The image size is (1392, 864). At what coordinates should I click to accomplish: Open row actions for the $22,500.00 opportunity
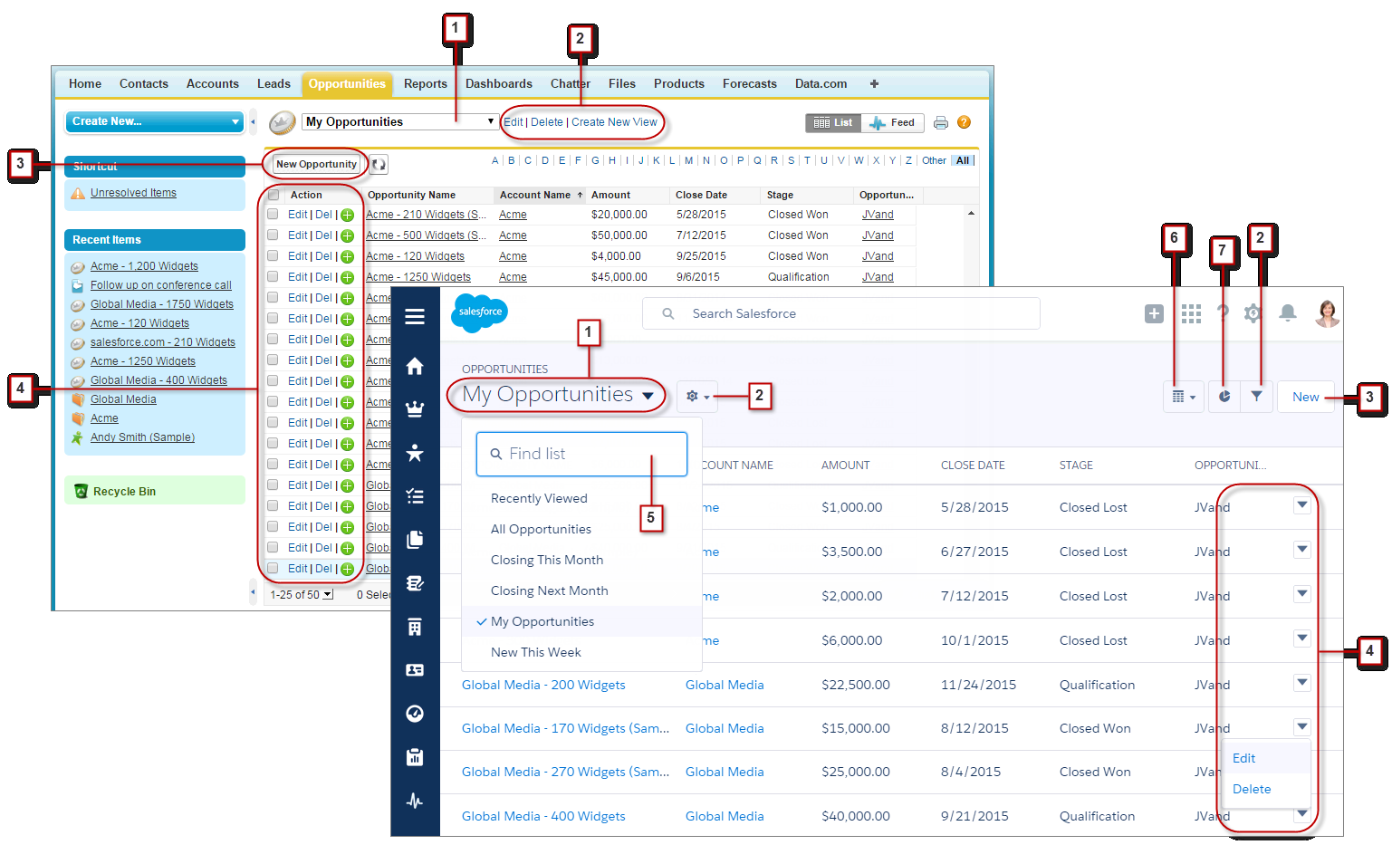point(1302,682)
